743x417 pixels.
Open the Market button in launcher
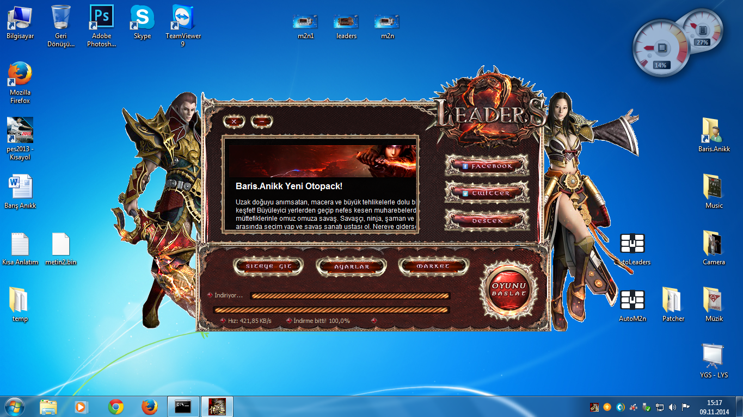[433, 266]
